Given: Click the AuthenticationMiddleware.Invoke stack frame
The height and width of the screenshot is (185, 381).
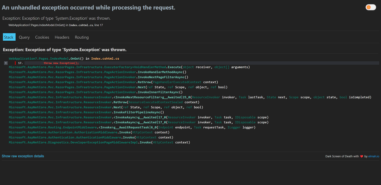Looking at the screenshot, I should click(x=91, y=137).
